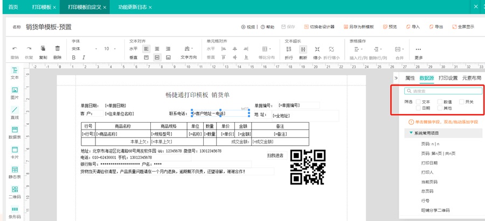
Task: Apply italic text formatting
Action: [x=84, y=58]
